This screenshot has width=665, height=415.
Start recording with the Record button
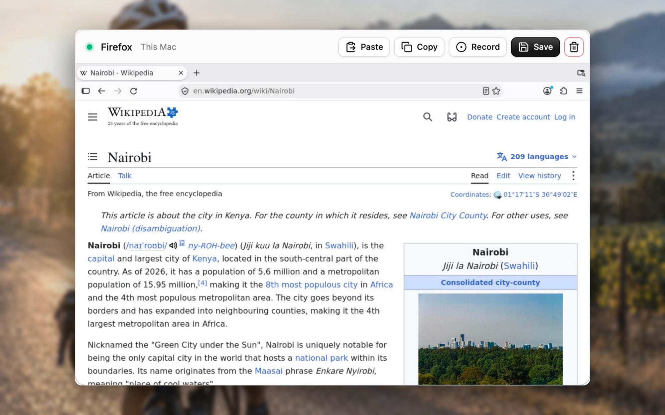click(x=477, y=47)
